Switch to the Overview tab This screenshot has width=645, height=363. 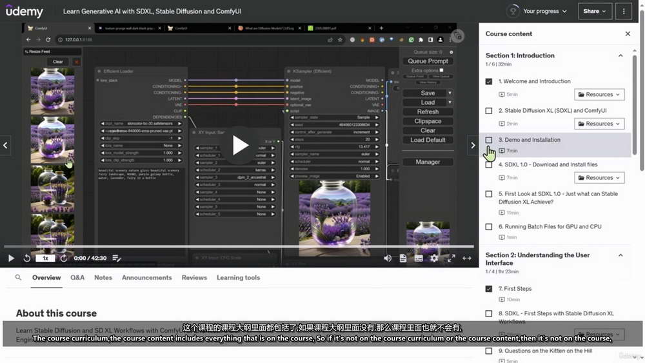(46, 277)
